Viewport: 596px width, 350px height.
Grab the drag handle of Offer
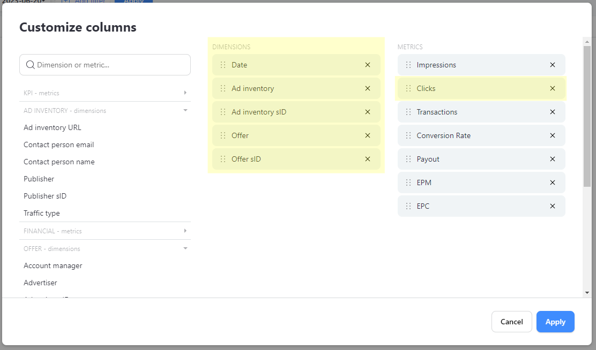click(223, 135)
